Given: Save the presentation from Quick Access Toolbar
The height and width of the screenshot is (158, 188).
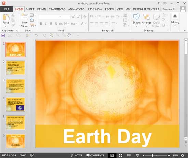Looking at the screenshot, I should 3,35.
